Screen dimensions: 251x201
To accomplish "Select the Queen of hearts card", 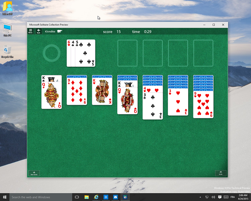I will pyautogui.click(x=127, y=100).
